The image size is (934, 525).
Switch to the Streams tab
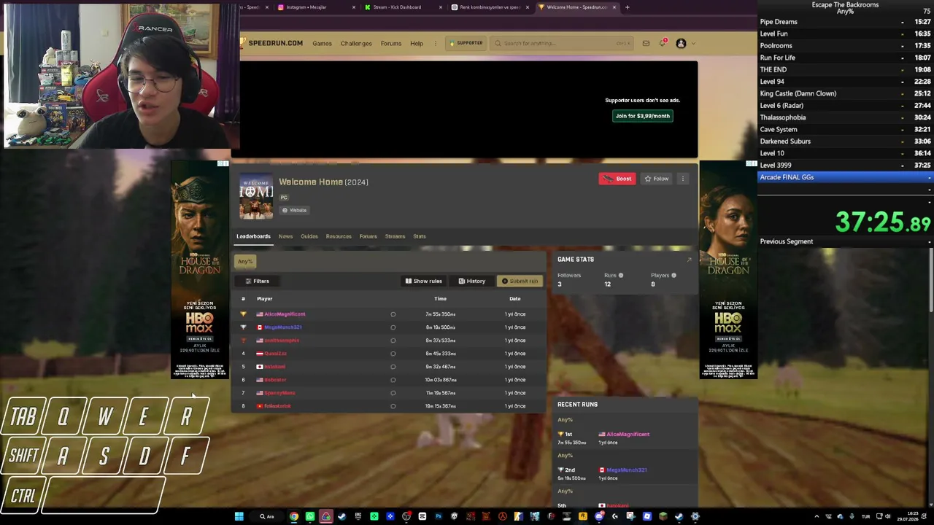point(395,236)
